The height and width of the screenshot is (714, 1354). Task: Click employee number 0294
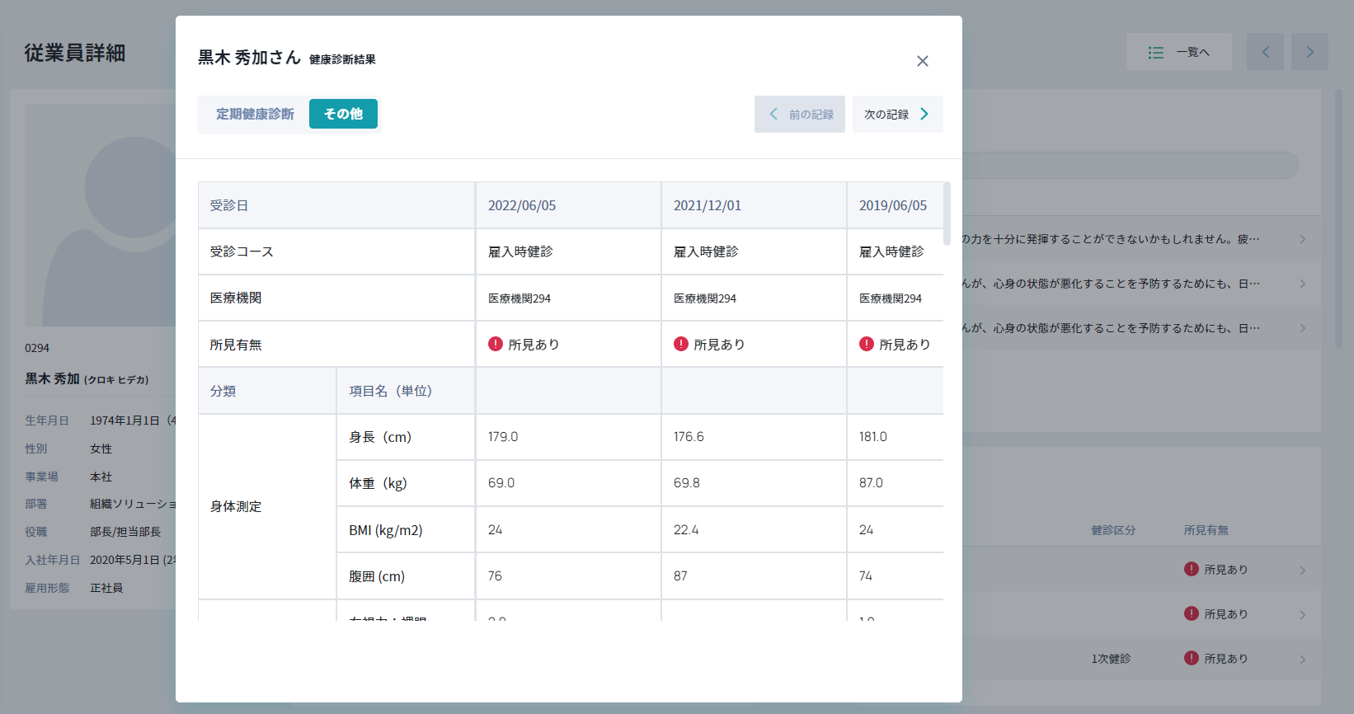click(x=37, y=348)
